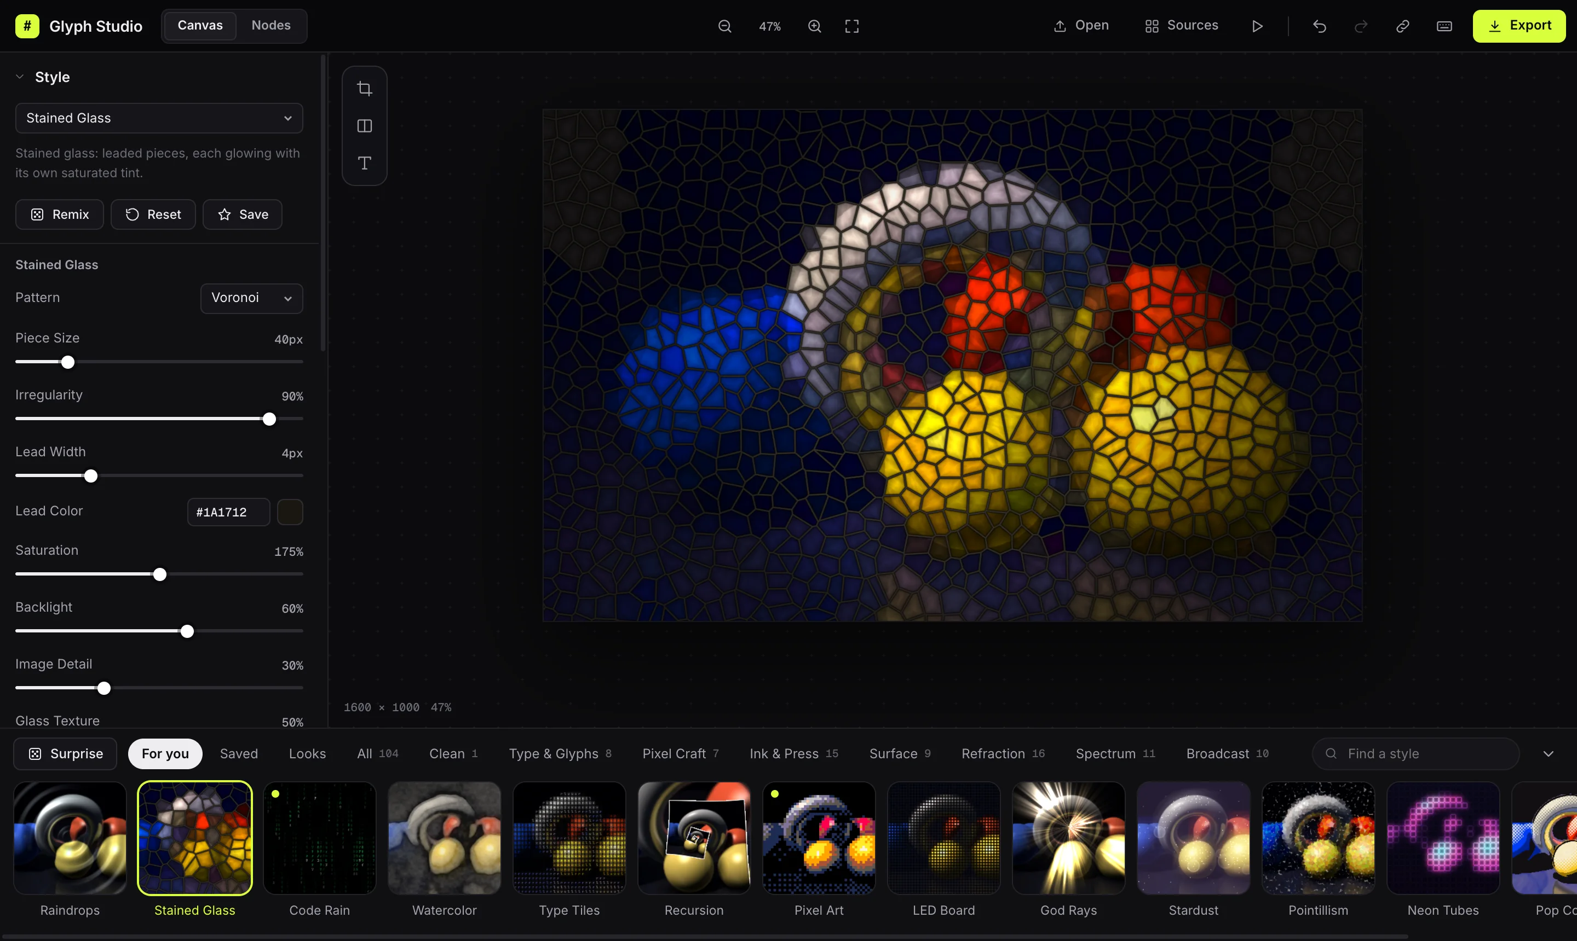1577x941 pixels.
Task: Open keyboard shortcuts icon
Action: pos(1444,26)
